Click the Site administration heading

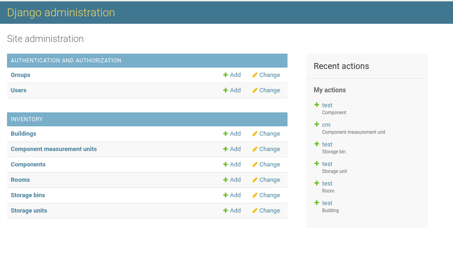click(45, 39)
